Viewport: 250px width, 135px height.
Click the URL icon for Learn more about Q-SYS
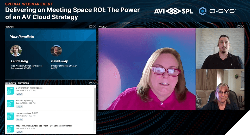(10, 116)
